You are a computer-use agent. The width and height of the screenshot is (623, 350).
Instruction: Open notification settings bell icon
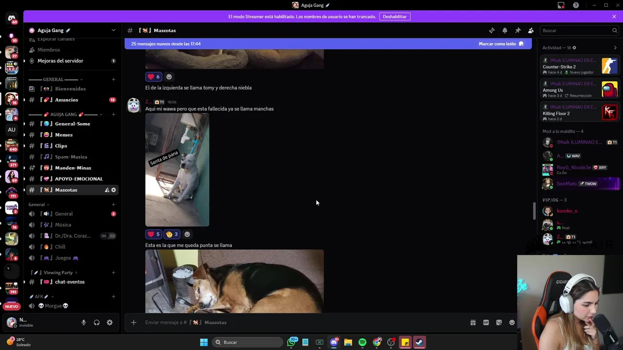click(505, 30)
